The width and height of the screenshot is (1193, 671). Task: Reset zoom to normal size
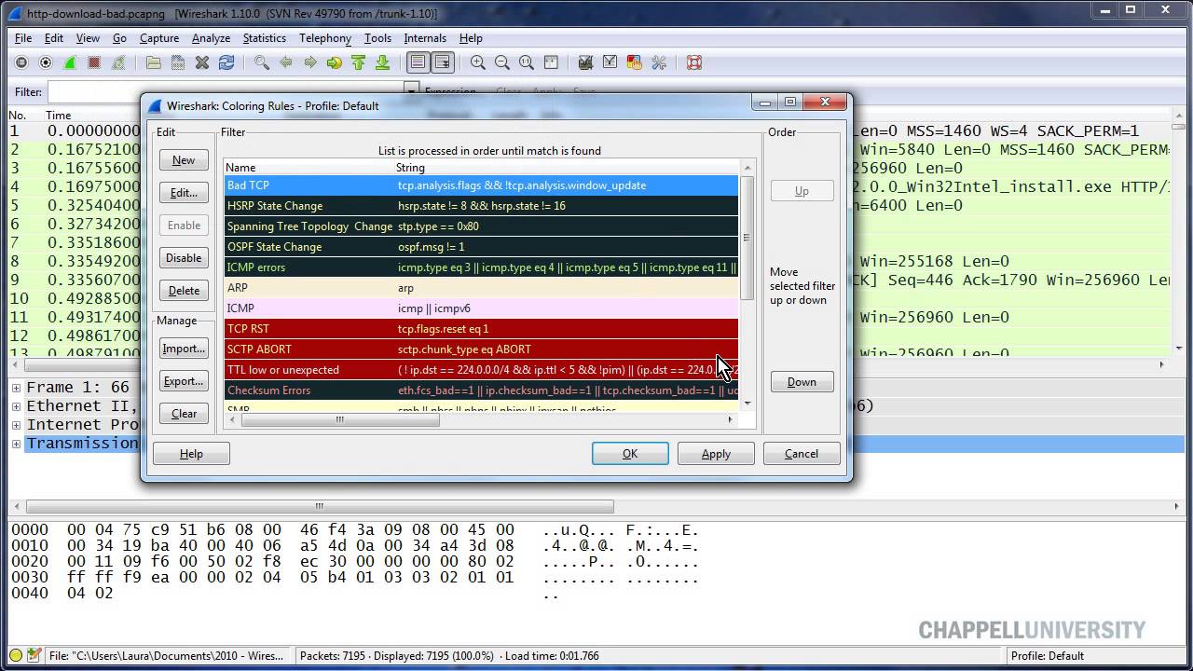[x=527, y=62]
